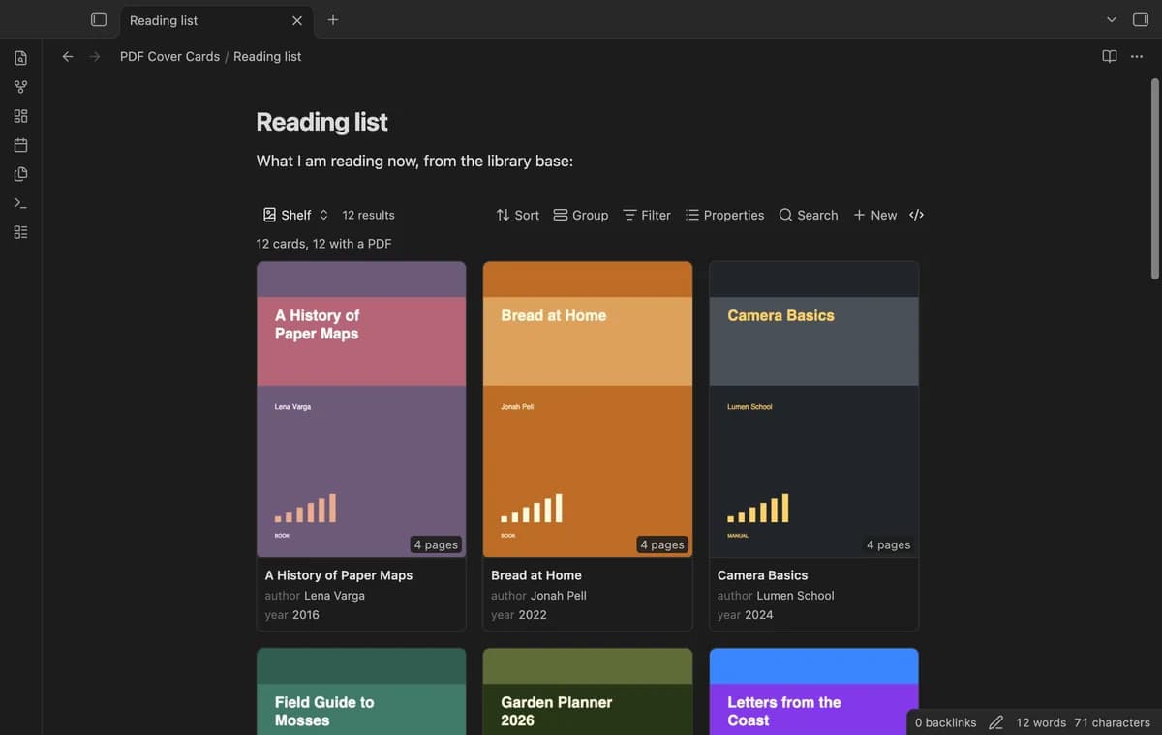Click "author Jonah Pell" below the Bread cover
This screenshot has height=735, width=1162.
click(x=539, y=596)
